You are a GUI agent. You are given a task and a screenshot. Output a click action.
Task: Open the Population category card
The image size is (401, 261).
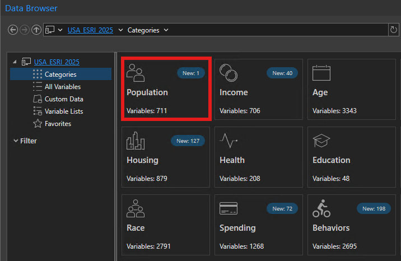166,89
